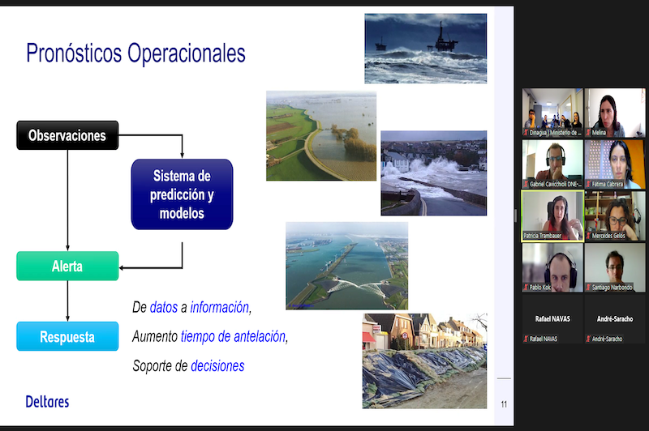Select Patricia Trambauer's highlighted video tile
649x431 pixels.
[x=552, y=215]
